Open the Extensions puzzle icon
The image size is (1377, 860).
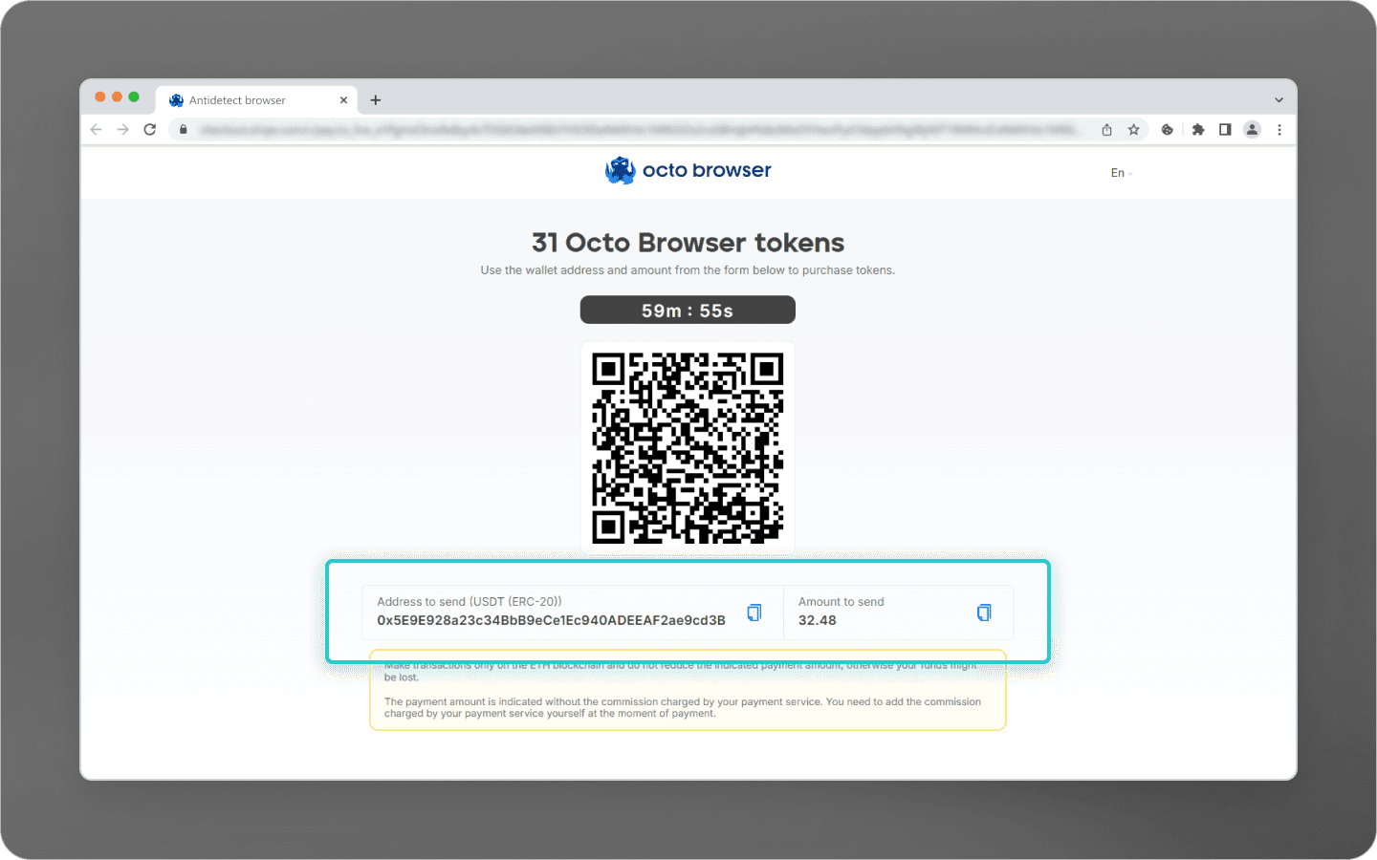(1198, 130)
